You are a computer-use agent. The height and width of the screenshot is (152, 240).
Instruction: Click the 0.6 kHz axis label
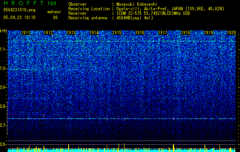3,144
